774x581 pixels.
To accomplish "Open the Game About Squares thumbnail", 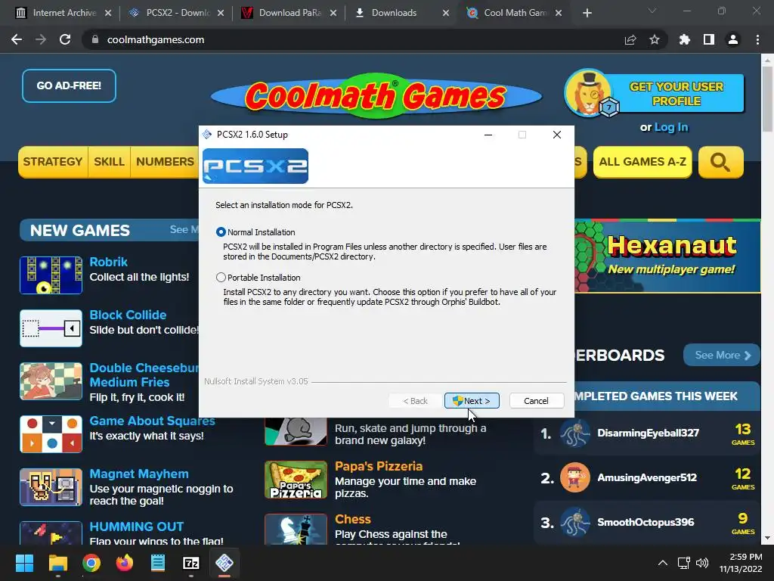I will click(x=51, y=434).
